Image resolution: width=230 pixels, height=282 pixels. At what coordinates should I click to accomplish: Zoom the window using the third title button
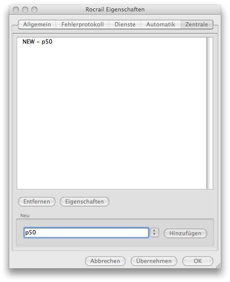[34, 10]
